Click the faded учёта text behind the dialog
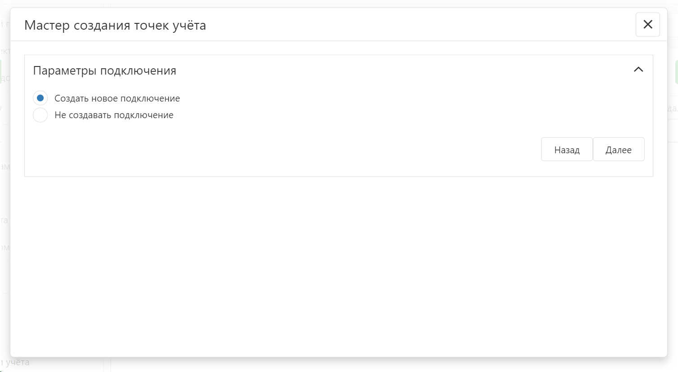The width and height of the screenshot is (678, 372). click(18, 363)
